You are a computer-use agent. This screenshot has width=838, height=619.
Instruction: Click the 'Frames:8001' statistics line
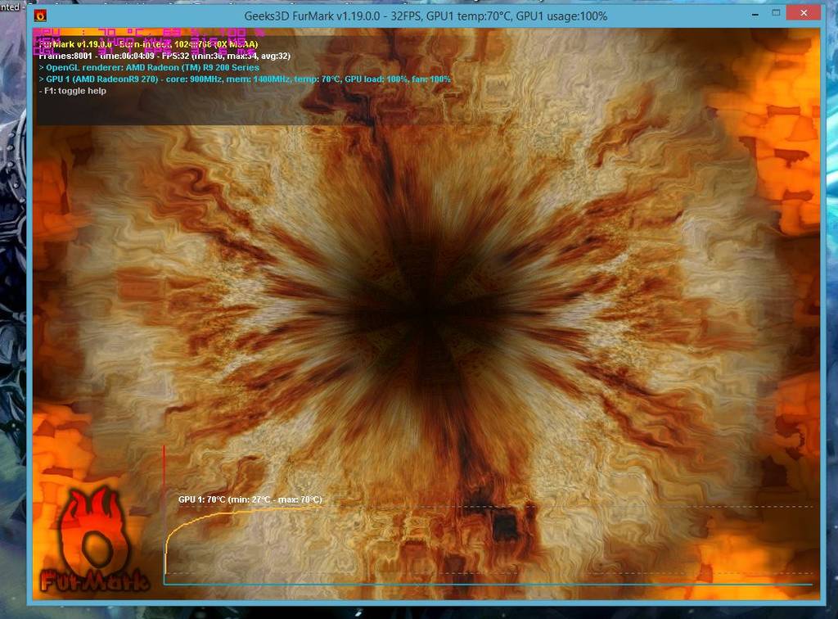tap(164, 56)
